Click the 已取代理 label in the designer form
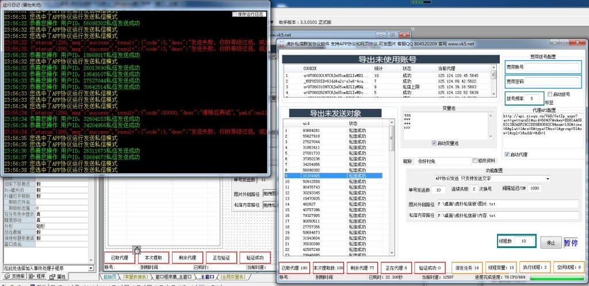The height and width of the screenshot is (286, 589). tap(120, 258)
